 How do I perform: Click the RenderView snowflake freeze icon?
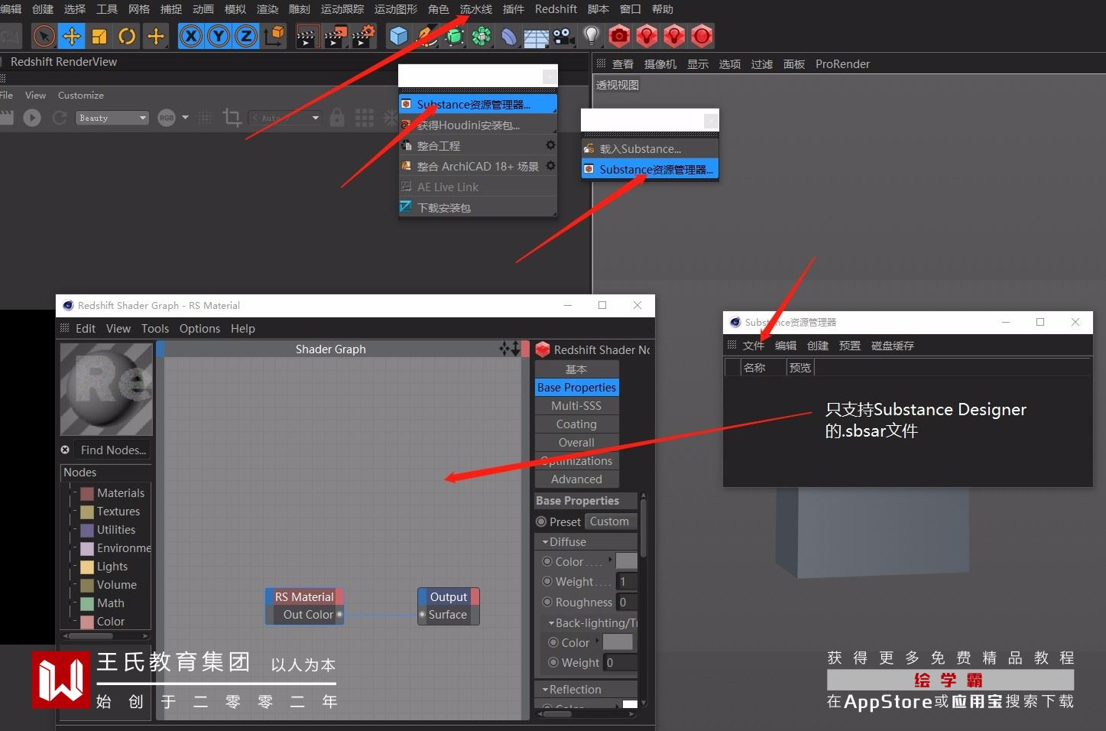(x=391, y=118)
